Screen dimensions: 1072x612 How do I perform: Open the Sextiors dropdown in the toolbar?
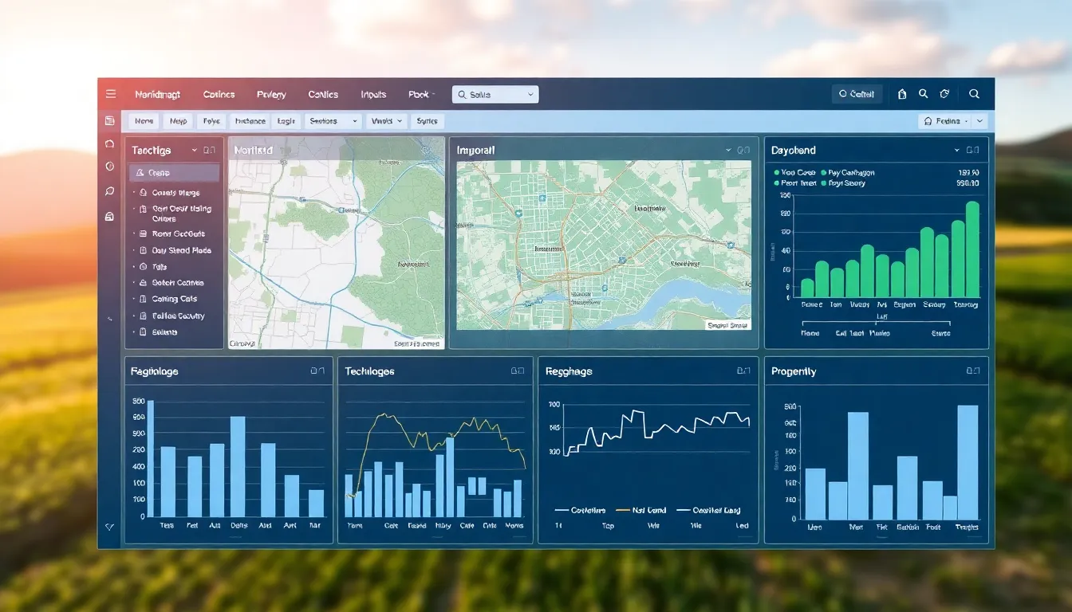click(333, 121)
